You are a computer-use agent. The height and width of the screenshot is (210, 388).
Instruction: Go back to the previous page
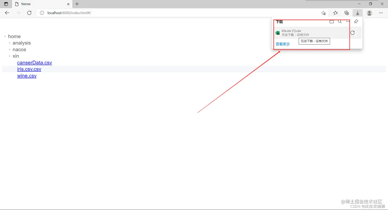click(x=7, y=13)
